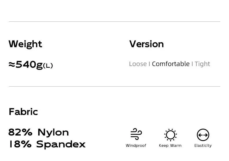This screenshot has width=229, height=161.
Task: Choose the Tight fit option
Action: pos(202,64)
